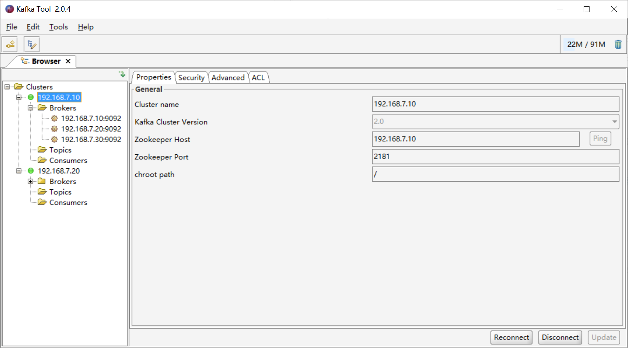Select the Browser tab
The width and height of the screenshot is (628, 348).
tap(46, 61)
